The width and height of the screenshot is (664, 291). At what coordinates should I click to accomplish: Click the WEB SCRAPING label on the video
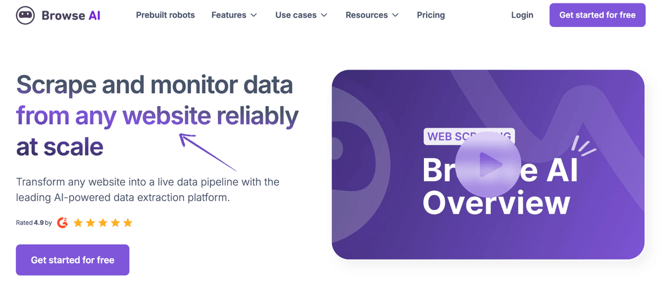tap(443, 136)
